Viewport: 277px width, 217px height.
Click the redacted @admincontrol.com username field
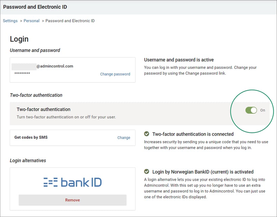pyautogui.click(x=42, y=66)
